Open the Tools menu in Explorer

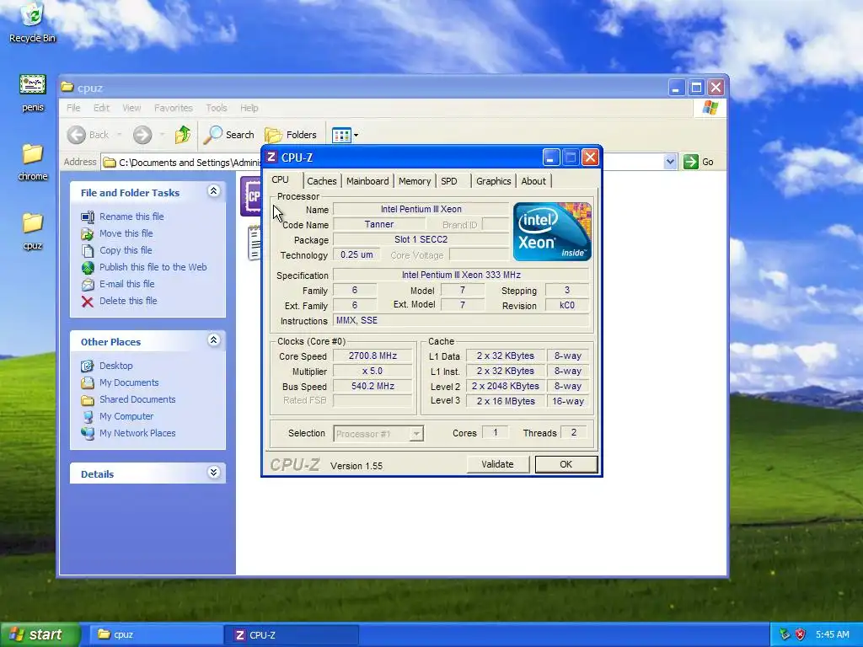click(x=217, y=108)
